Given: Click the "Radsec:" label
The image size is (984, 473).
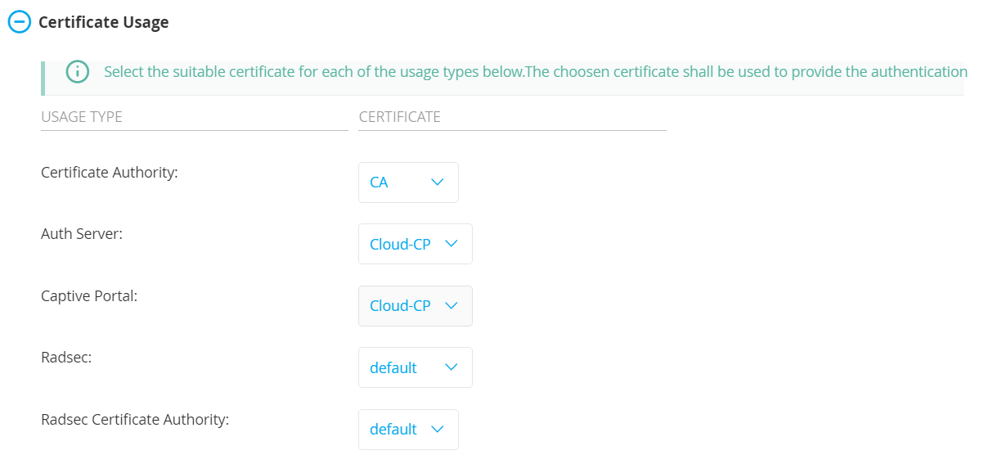Looking at the screenshot, I should click(x=66, y=358).
